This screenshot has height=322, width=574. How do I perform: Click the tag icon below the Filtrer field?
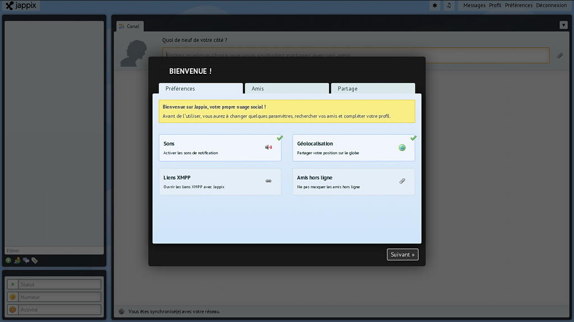tap(35, 261)
